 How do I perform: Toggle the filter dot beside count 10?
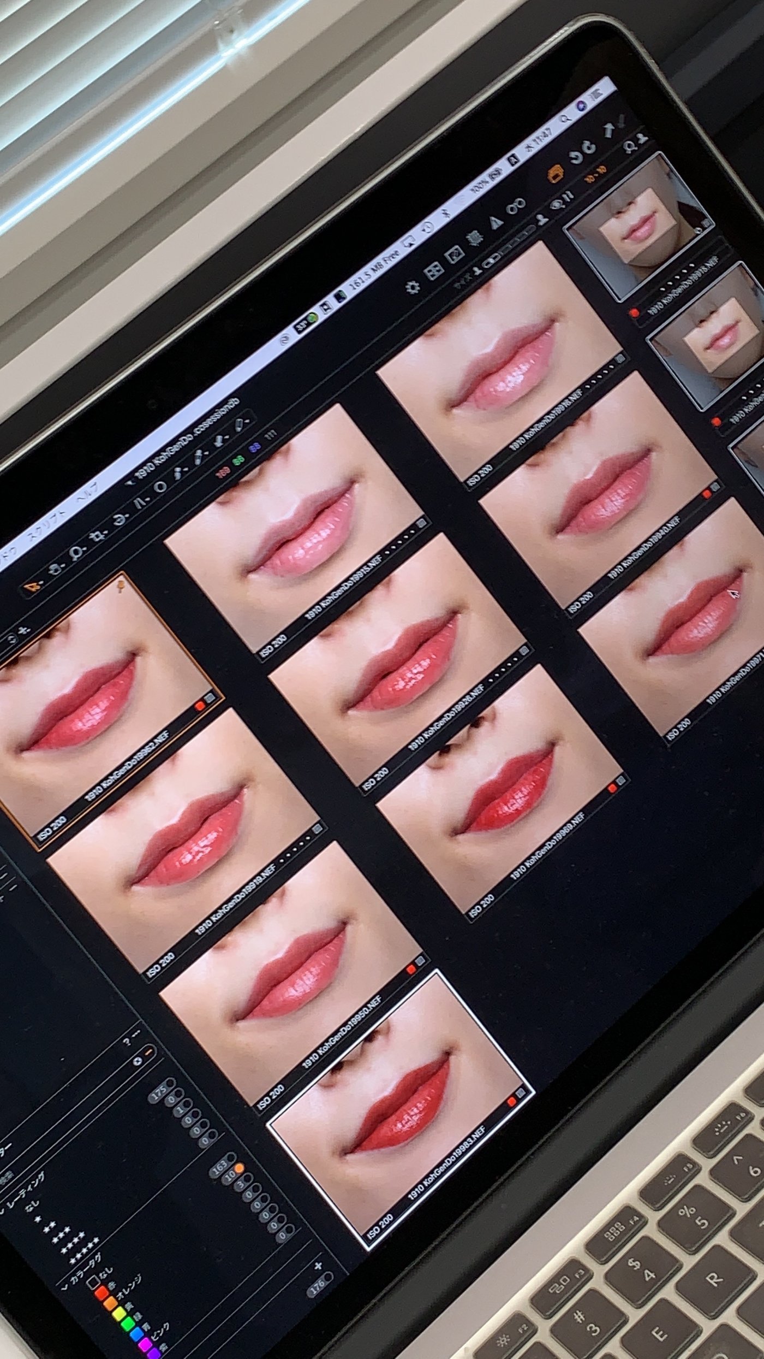(x=239, y=1167)
